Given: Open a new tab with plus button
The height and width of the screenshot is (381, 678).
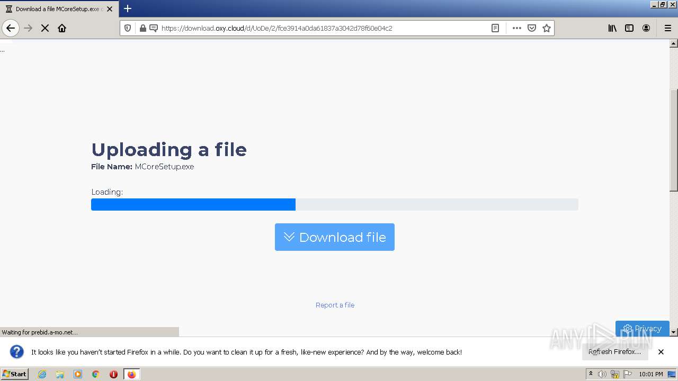Looking at the screenshot, I should [128, 8].
